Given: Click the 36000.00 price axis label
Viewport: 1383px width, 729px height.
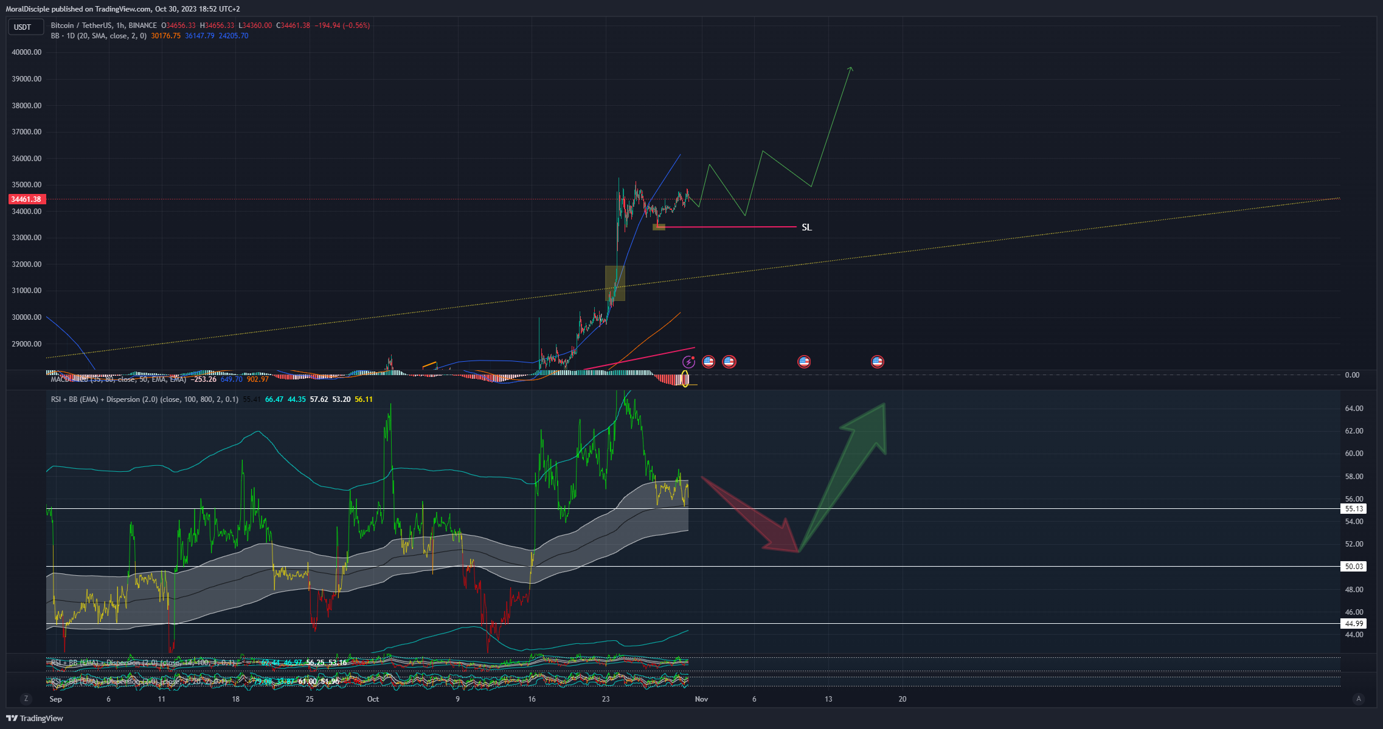Looking at the screenshot, I should tap(27, 159).
